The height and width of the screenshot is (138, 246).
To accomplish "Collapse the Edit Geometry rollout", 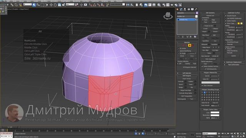I will point(210,13).
